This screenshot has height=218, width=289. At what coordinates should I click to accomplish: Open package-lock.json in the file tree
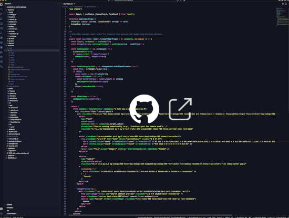(x=14, y=141)
